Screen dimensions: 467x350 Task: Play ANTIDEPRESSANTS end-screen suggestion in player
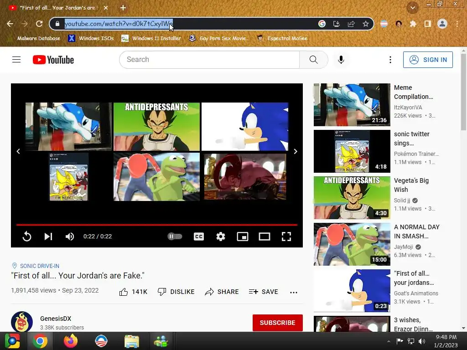(157, 127)
